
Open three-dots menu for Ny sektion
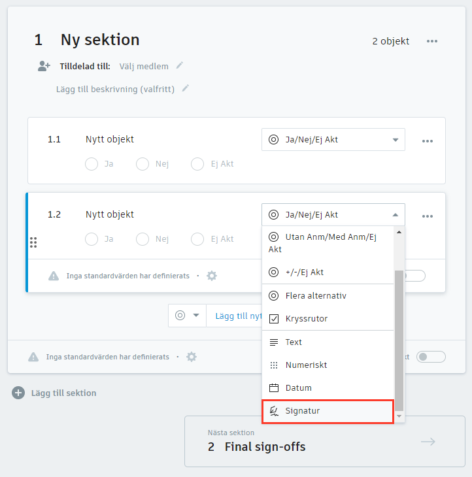(432, 41)
